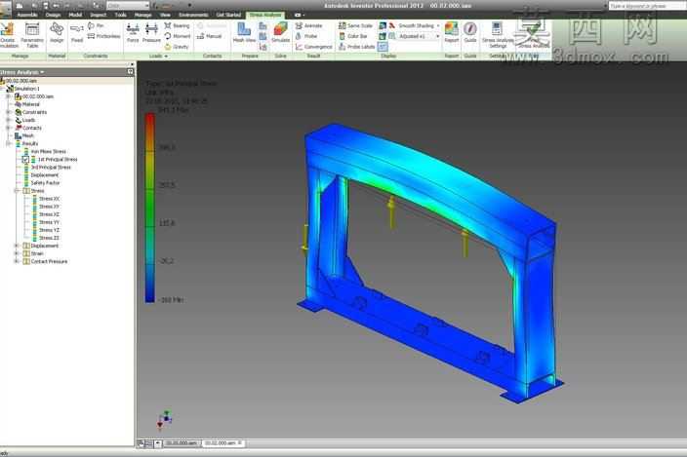This screenshot has height=457, width=687.
Task: Open the Stress Analysis browser header dropdown
Action: click(x=42, y=72)
